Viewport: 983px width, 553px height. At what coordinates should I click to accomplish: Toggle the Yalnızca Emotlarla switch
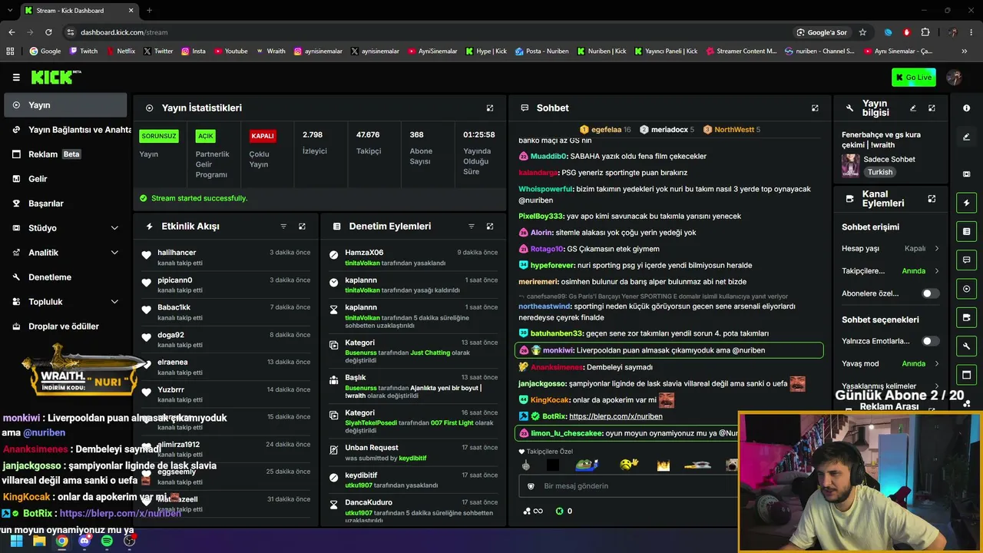(x=930, y=341)
